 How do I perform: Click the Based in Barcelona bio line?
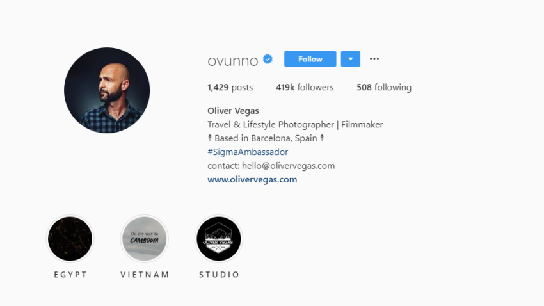266,138
